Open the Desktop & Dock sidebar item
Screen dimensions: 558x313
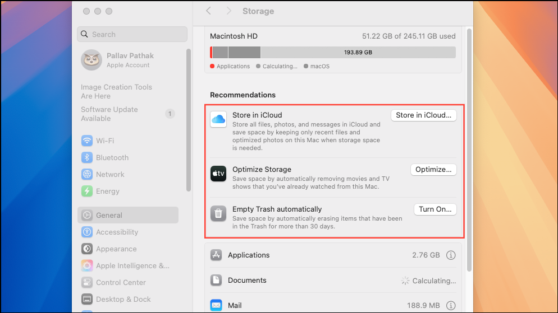click(x=128, y=299)
